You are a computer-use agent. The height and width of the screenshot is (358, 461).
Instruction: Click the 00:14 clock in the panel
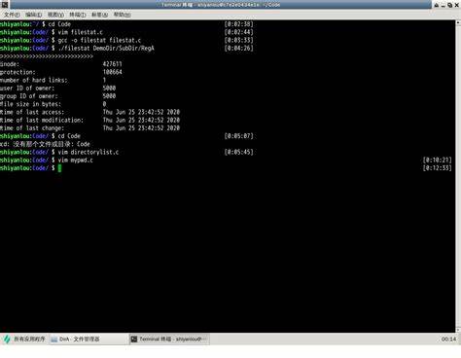(x=448, y=340)
